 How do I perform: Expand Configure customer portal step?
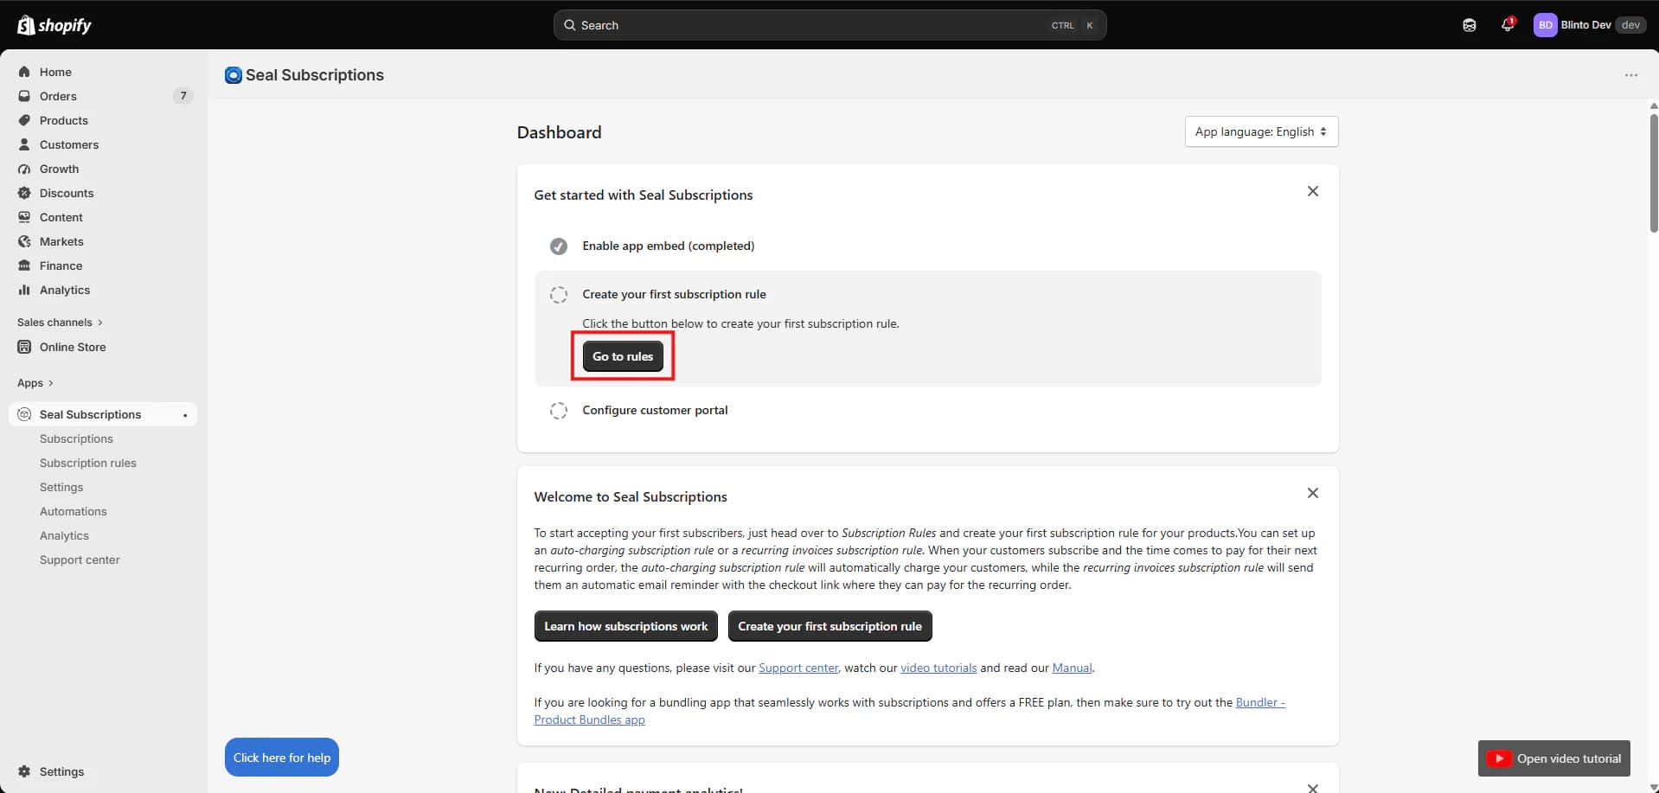(x=655, y=410)
